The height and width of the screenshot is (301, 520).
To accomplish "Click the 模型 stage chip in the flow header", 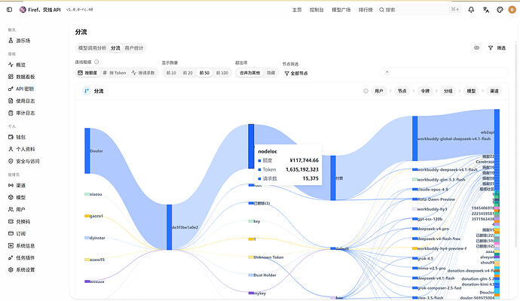I will pos(471,91).
